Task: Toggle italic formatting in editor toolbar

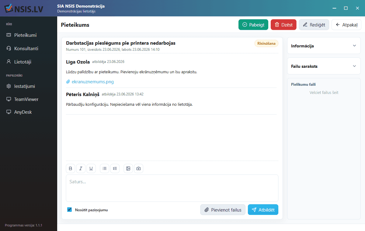Action: click(x=81, y=168)
